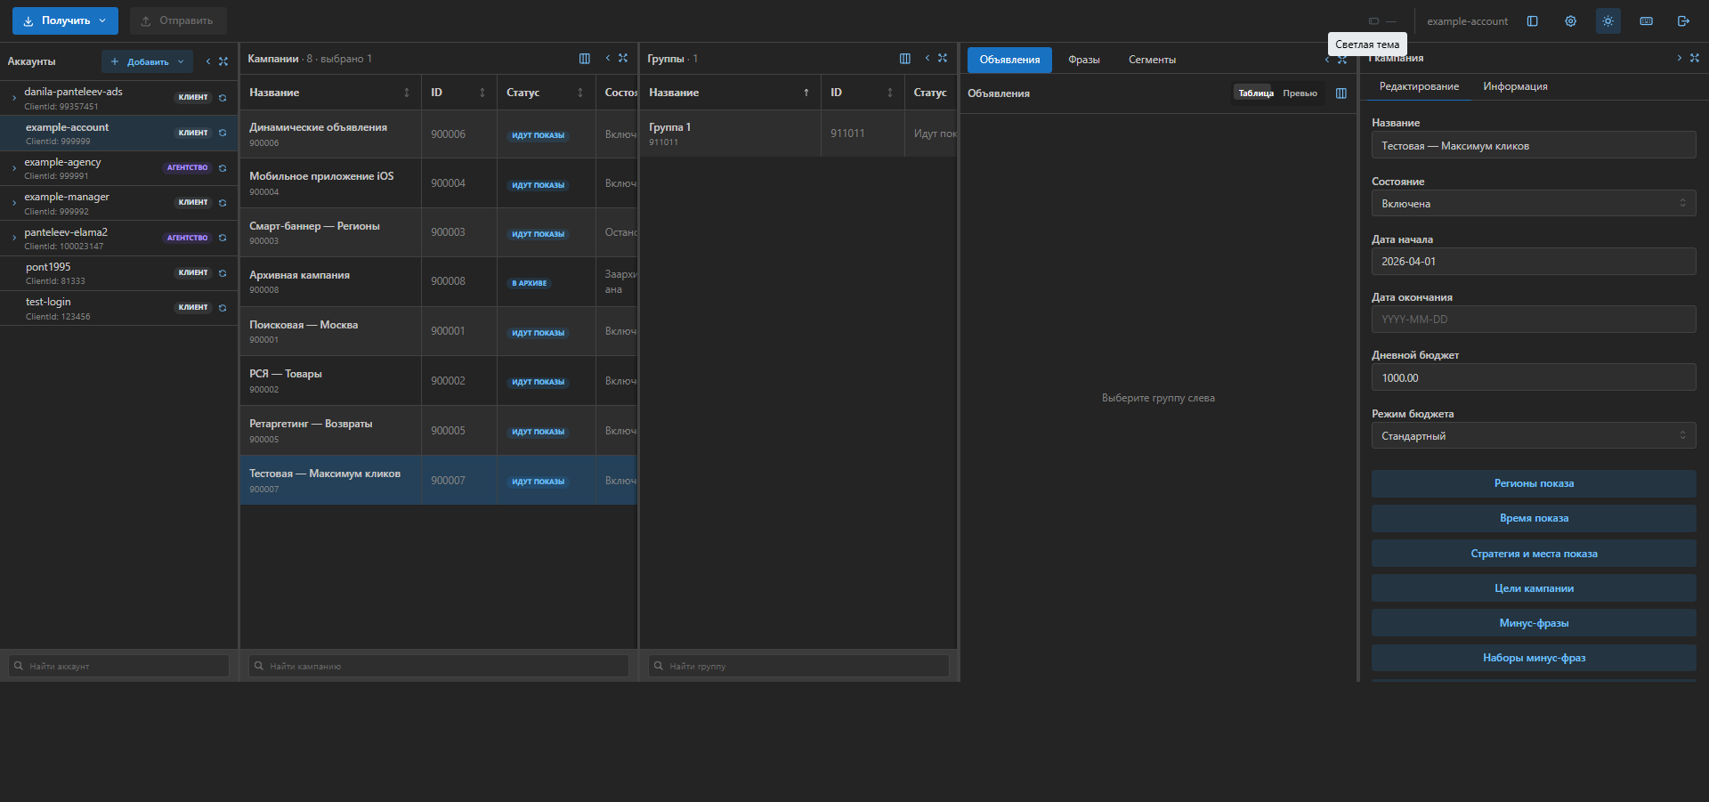Screen dimensions: 1709x802
Task: Open the Добавить account dropdown
Action: [x=147, y=61]
